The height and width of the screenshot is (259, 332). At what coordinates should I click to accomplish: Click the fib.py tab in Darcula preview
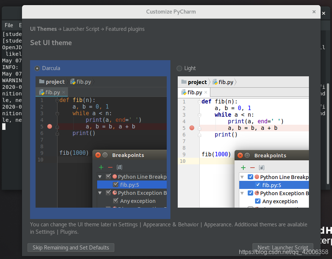pos(52,92)
